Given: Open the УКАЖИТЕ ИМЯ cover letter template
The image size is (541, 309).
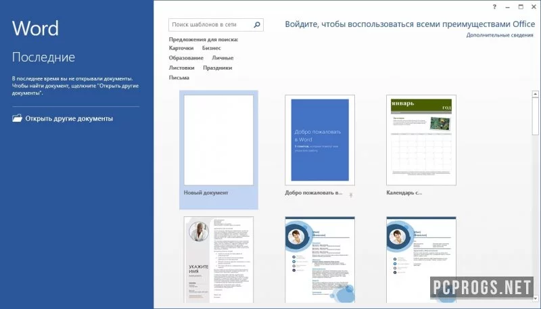Looking at the screenshot, I should pos(218,260).
